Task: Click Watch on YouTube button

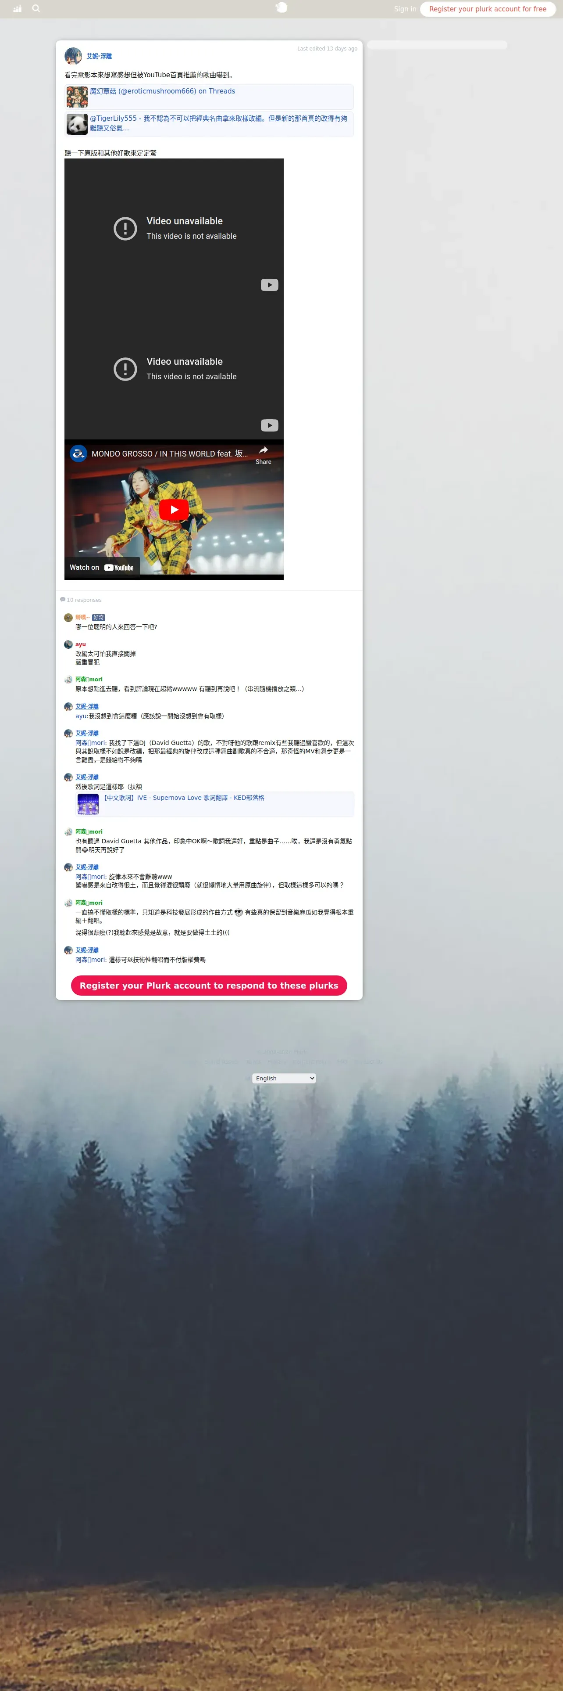Action: click(x=102, y=567)
